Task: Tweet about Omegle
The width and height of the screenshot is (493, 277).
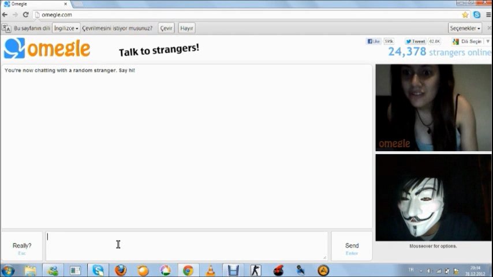Action: coord(415,41)
